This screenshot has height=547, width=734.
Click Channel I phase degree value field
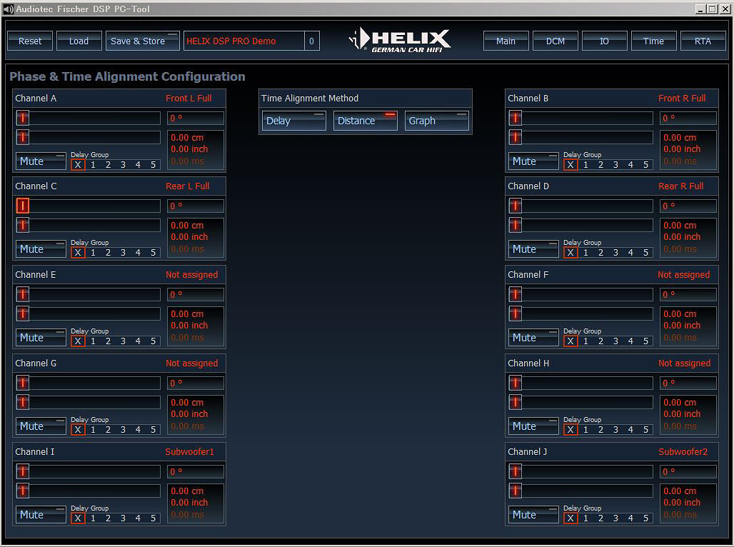point(196,472)
